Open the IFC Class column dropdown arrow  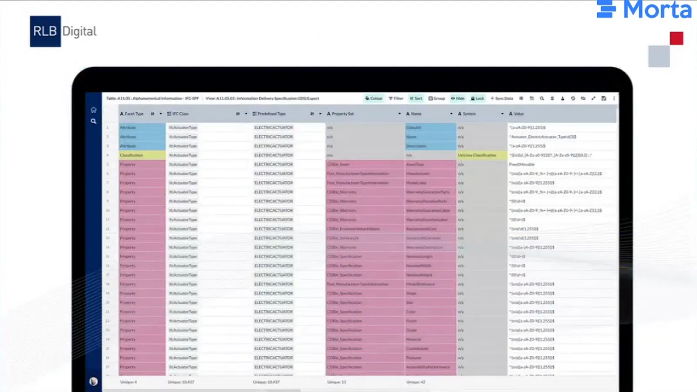[246, 114]
